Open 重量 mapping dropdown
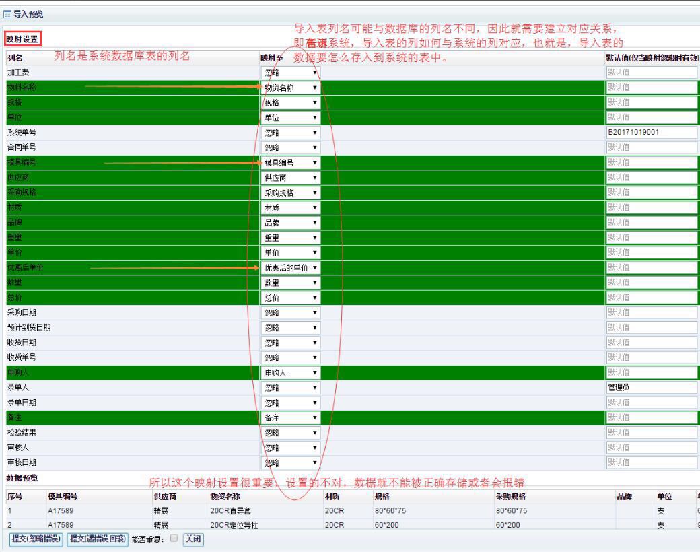This screenshot has height=552, width=700. point(291,238)
